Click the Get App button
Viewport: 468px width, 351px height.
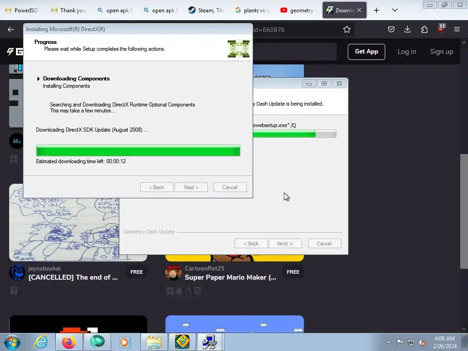(x=366, y=52)
